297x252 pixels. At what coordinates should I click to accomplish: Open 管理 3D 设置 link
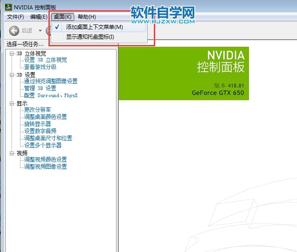tap(40, 88)
